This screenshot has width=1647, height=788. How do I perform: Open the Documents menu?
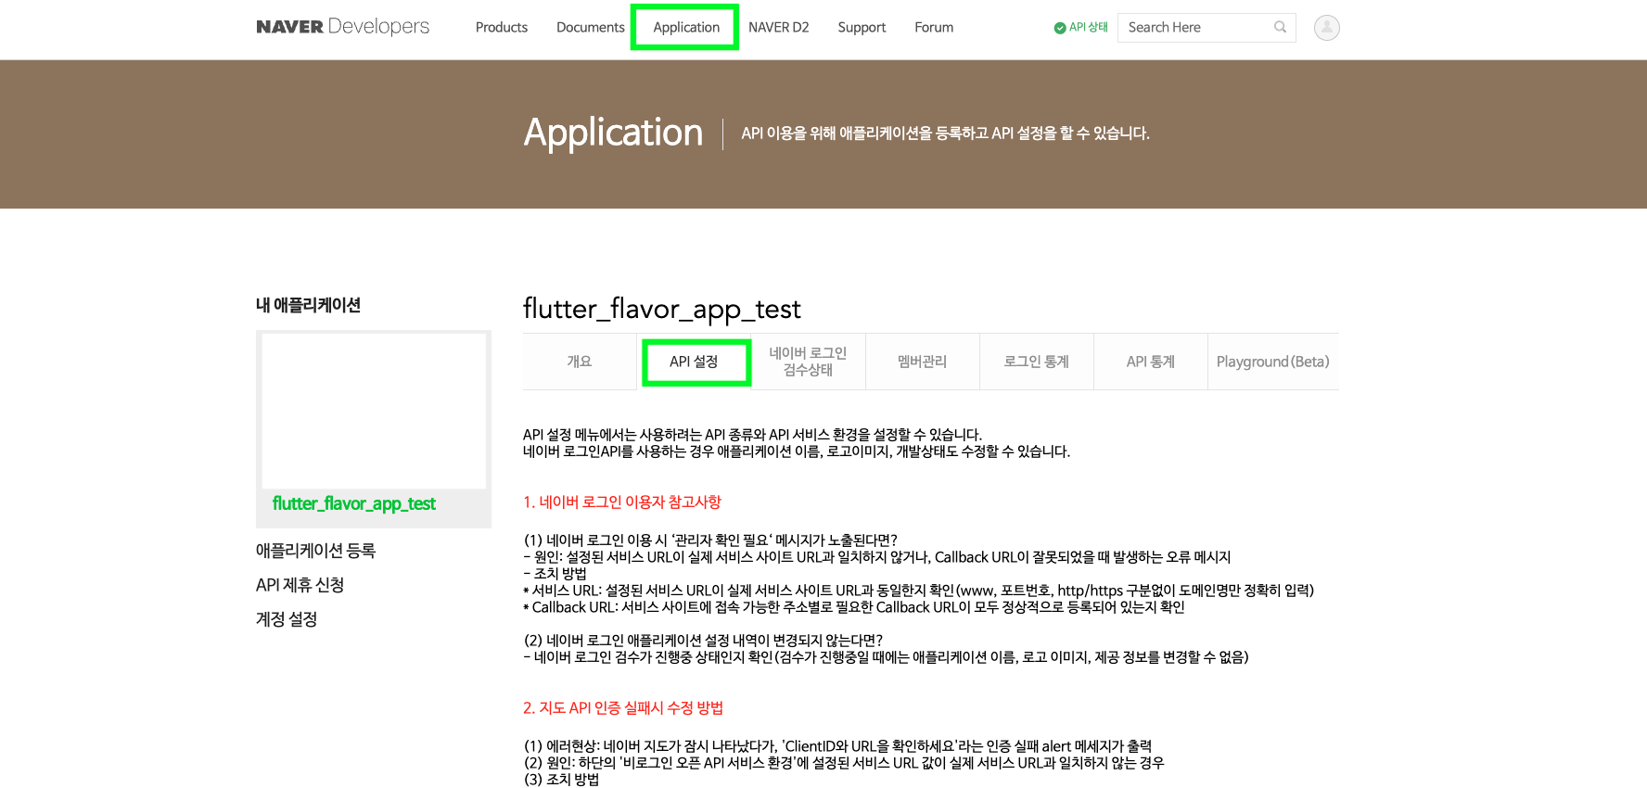[x=590, y=28]
